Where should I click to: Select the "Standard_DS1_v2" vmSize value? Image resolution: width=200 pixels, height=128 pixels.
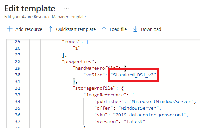(x=133, y=75)
